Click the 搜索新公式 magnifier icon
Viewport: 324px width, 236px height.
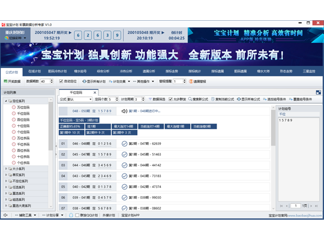coord(190,99)
